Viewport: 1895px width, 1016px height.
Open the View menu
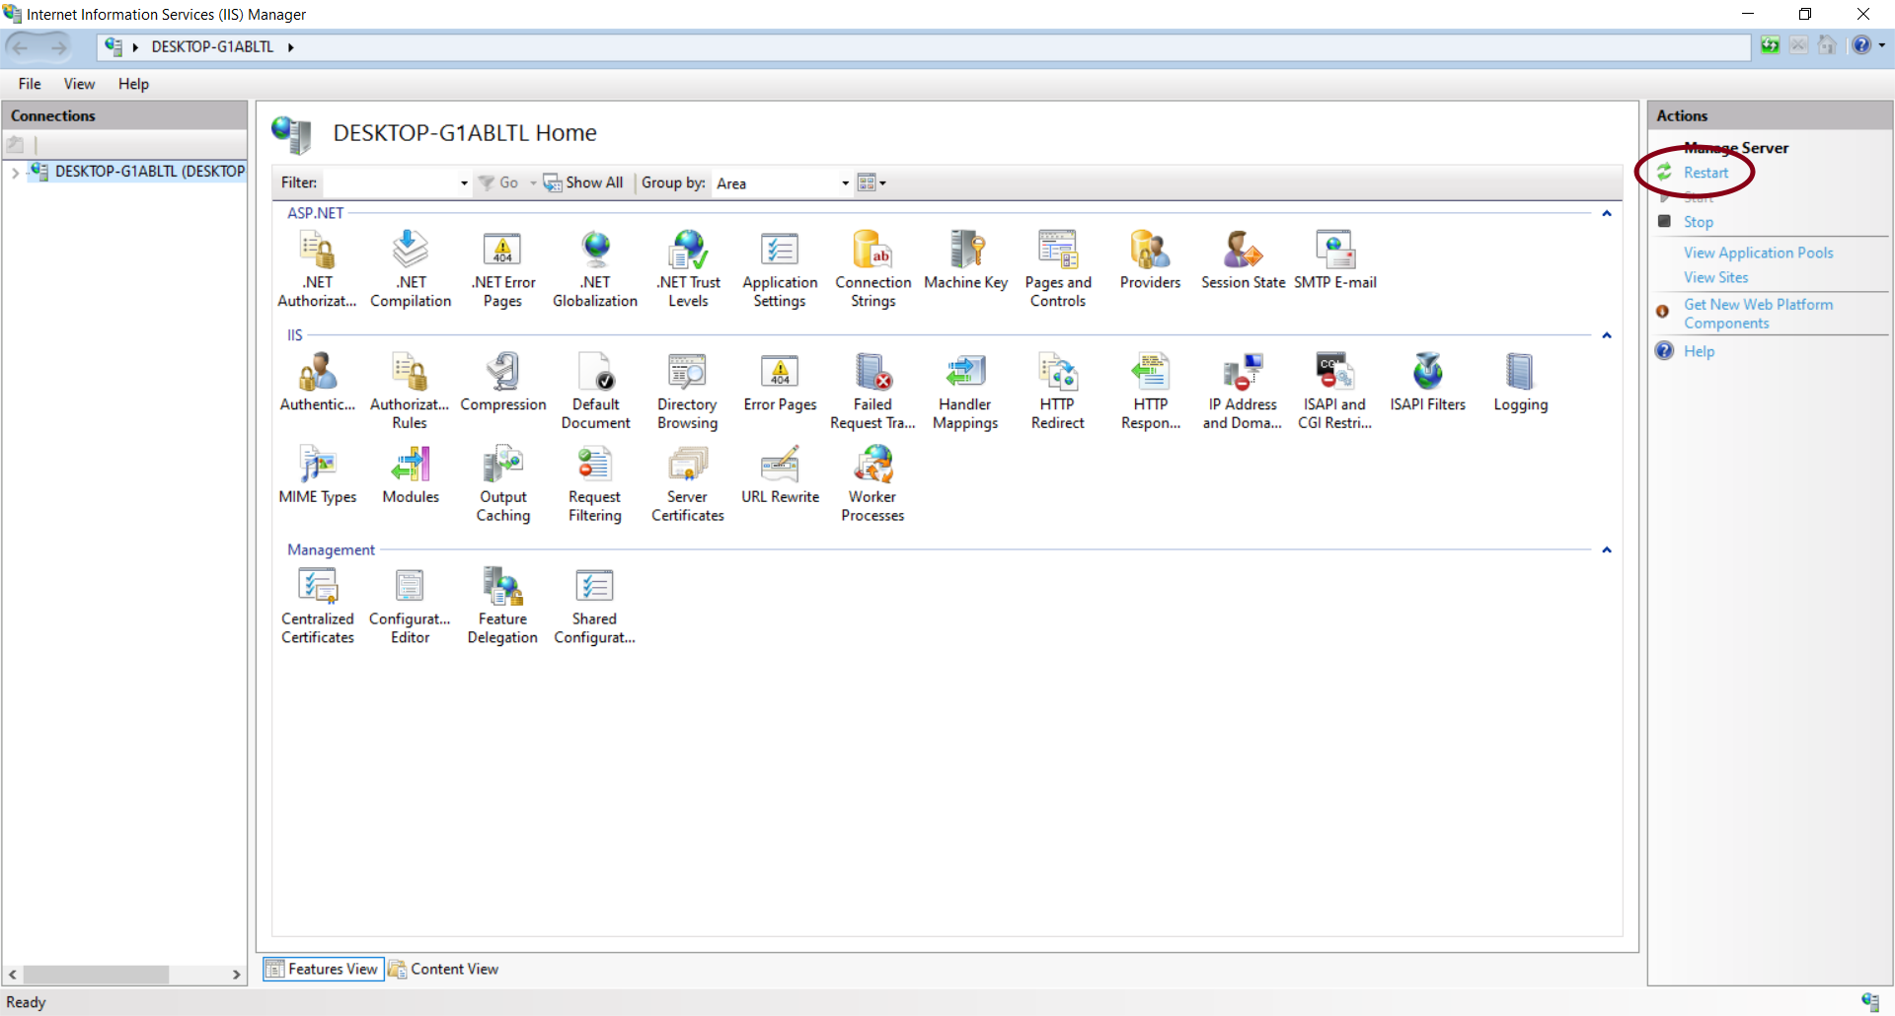(x=79, y=84)
